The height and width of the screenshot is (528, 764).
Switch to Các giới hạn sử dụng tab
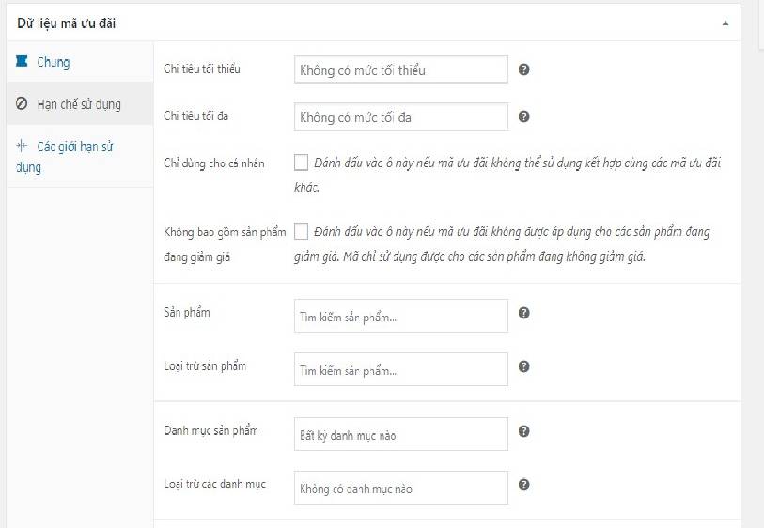[x=80, y=156]
